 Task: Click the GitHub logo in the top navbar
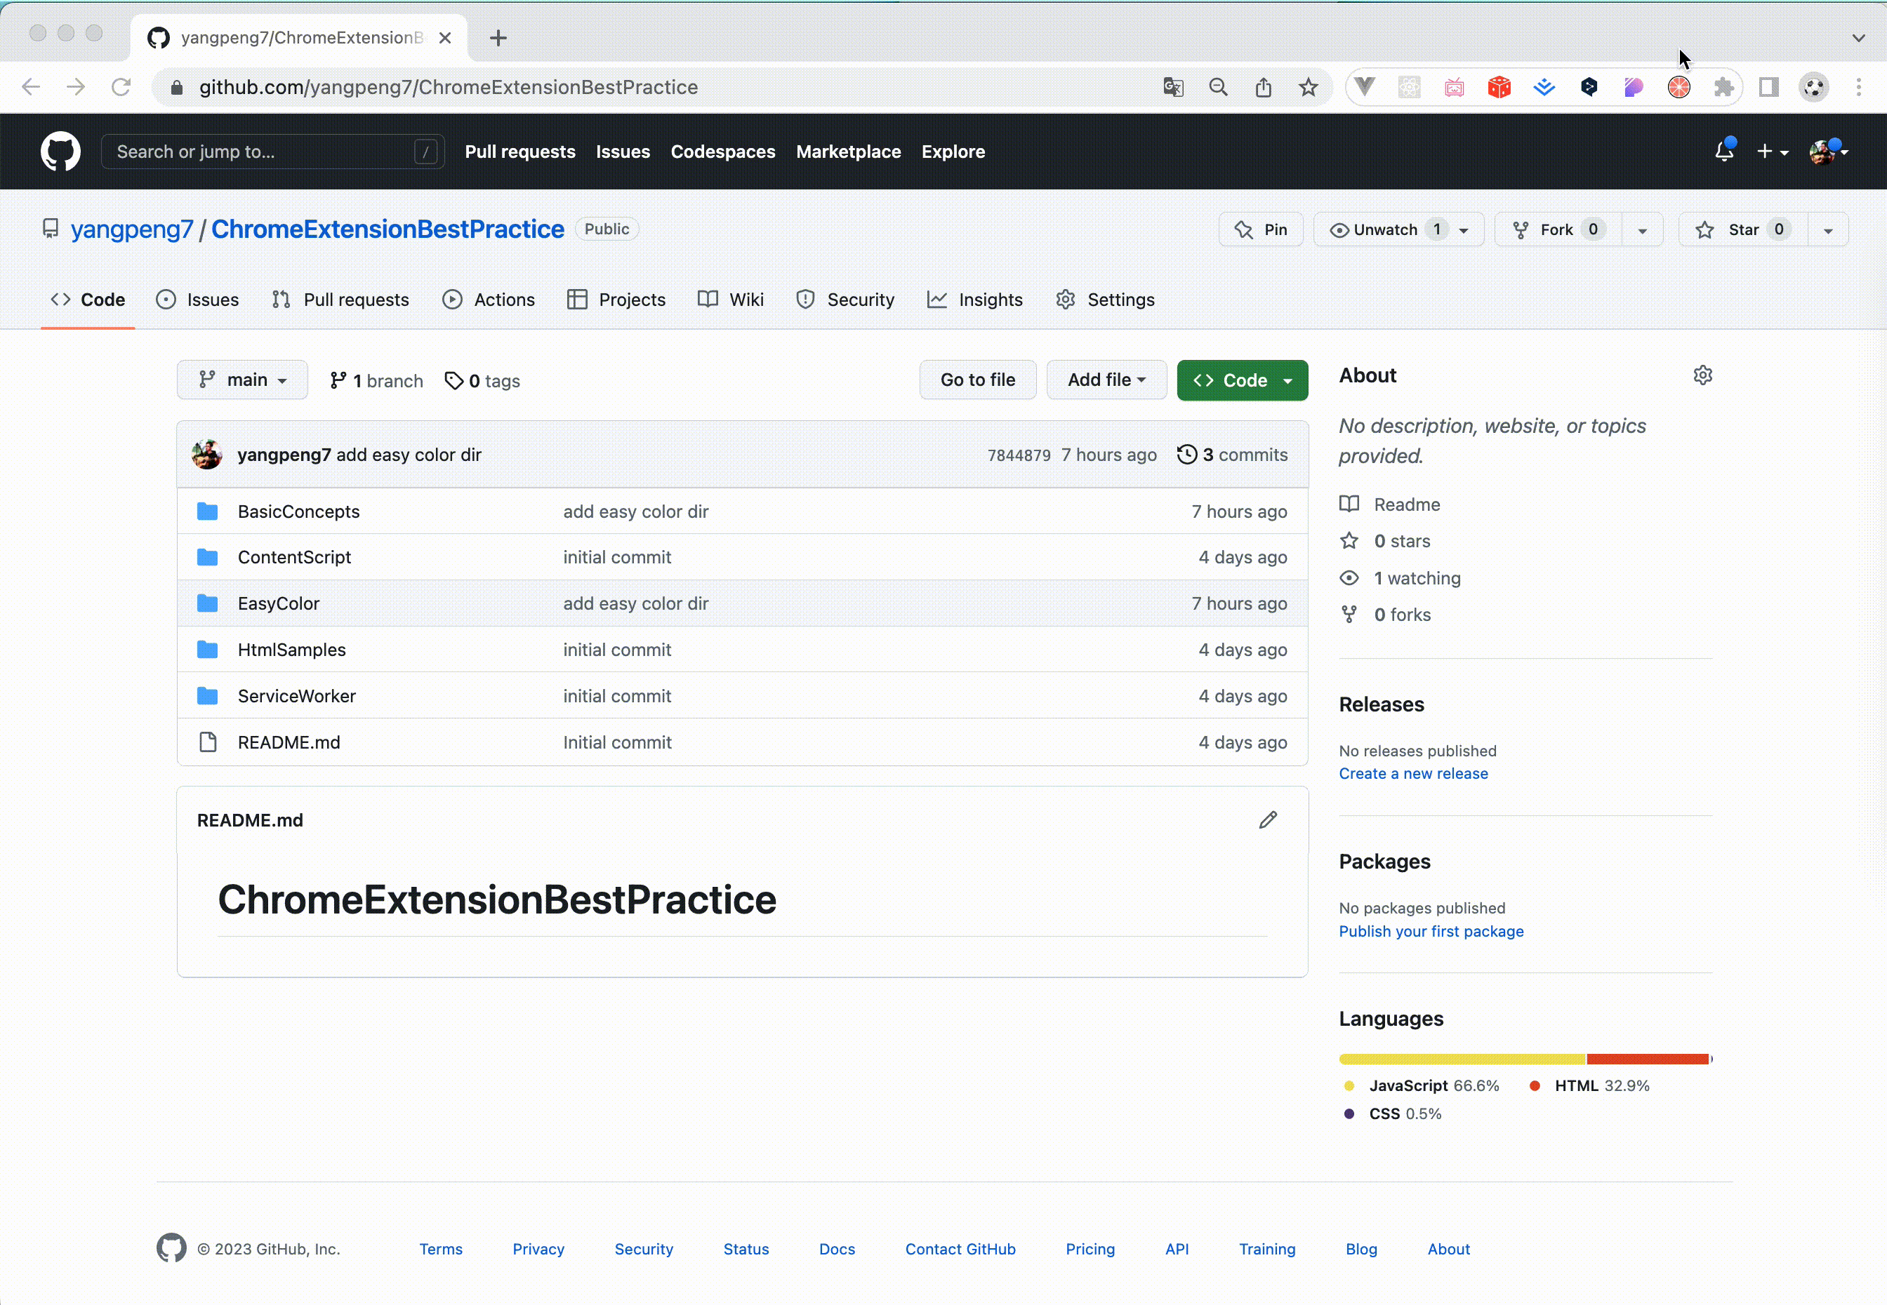click(60, 152)
